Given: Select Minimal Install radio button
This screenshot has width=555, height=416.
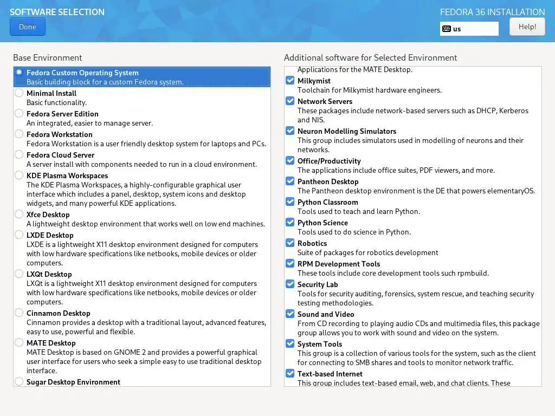Looking at the screenshot, I should tap(19, 93).
